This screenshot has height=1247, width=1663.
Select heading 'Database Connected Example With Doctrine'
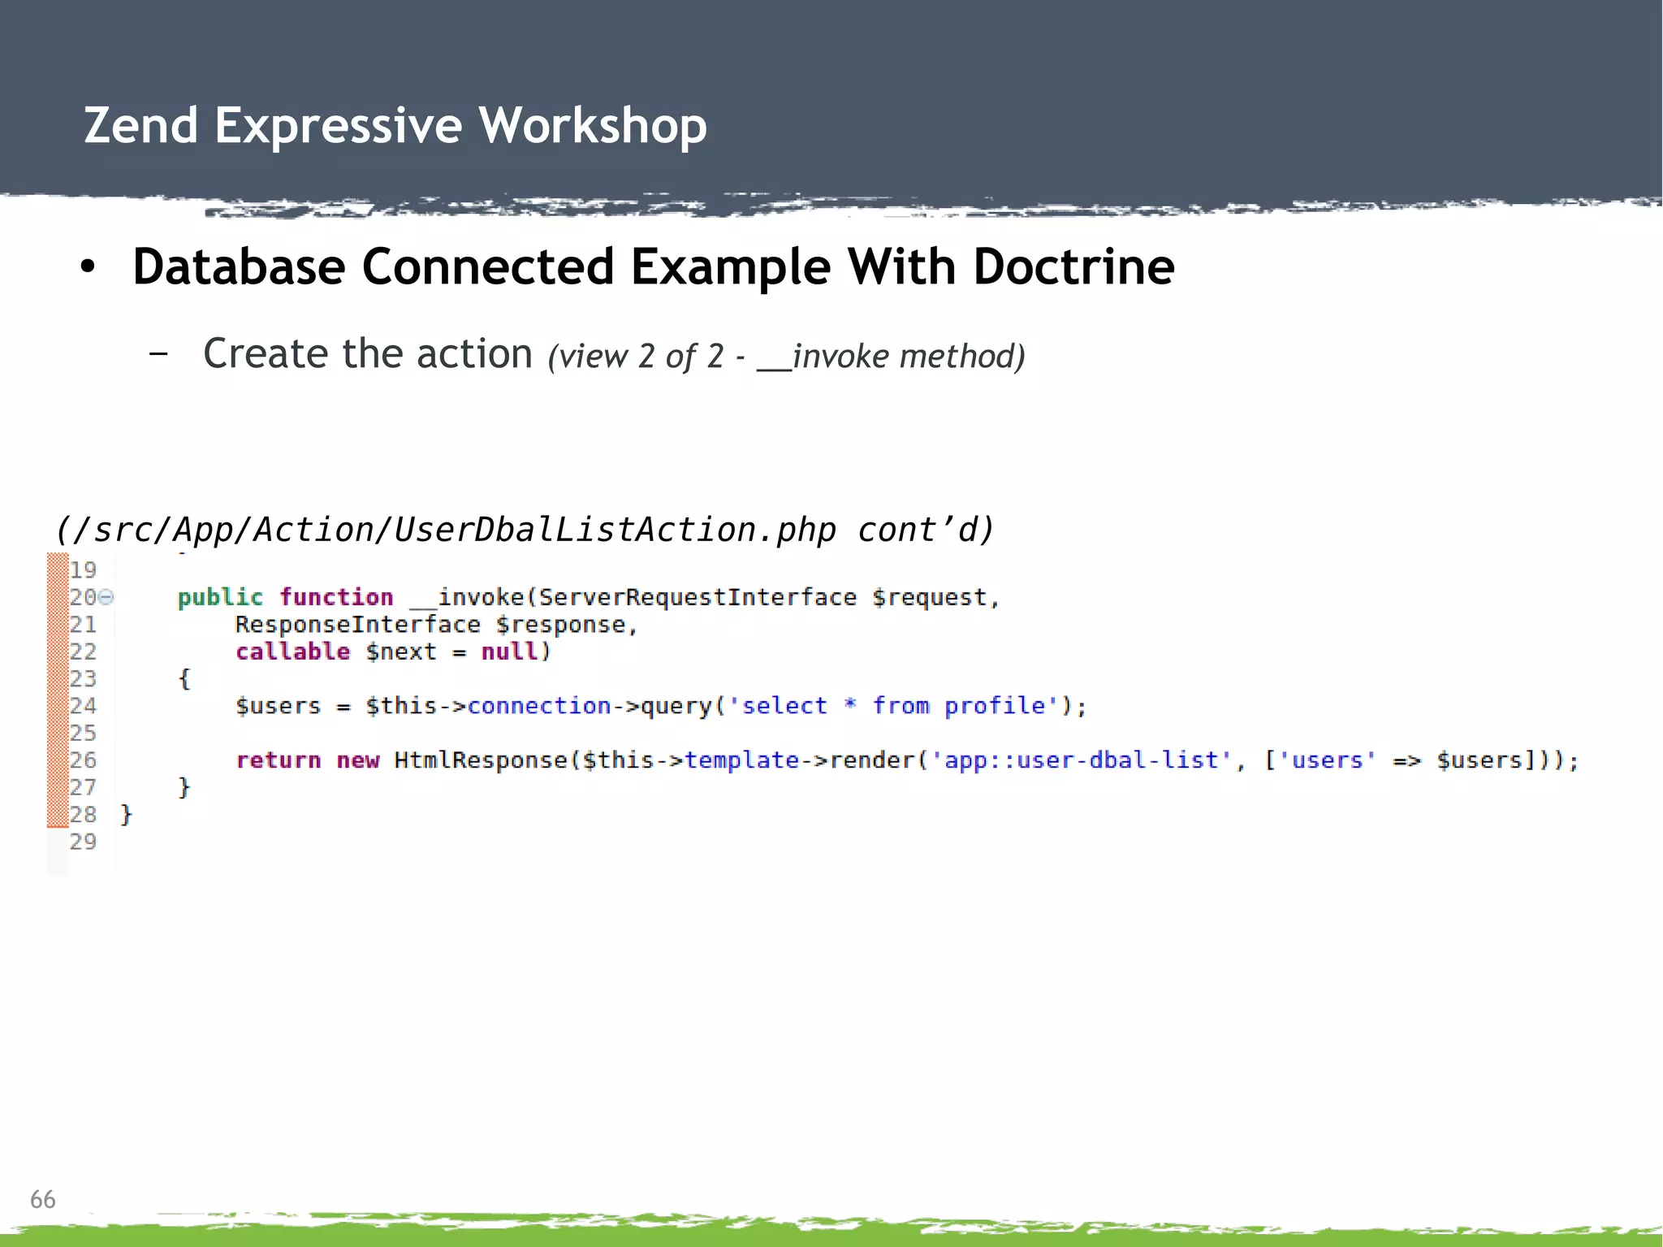pos(654,266)
